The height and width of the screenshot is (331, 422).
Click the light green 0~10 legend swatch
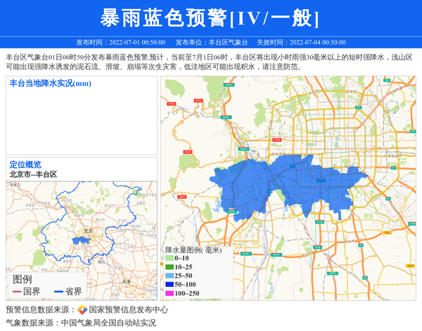point(169,259)
